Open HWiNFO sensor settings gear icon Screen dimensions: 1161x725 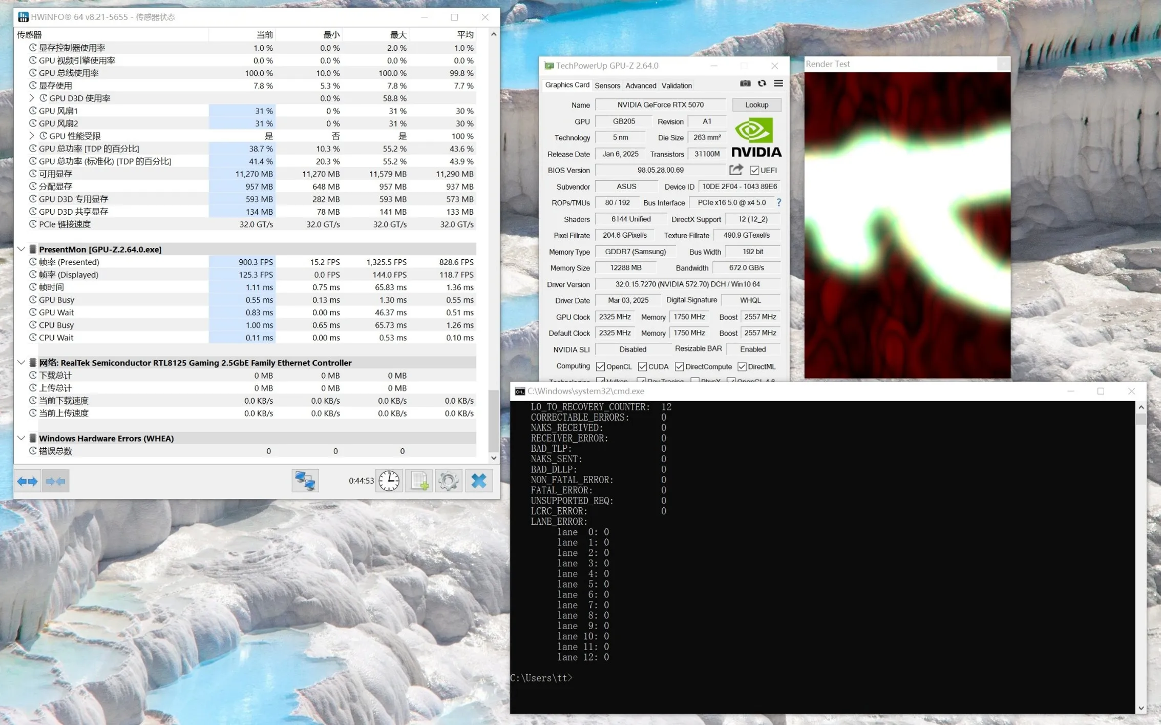pos(449,481)
